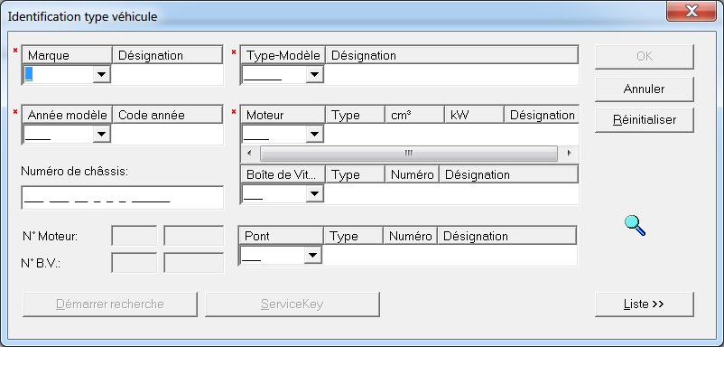Click the Marque Désignation column header
This screenshot has height=384, width=724.
pos(168,55)
